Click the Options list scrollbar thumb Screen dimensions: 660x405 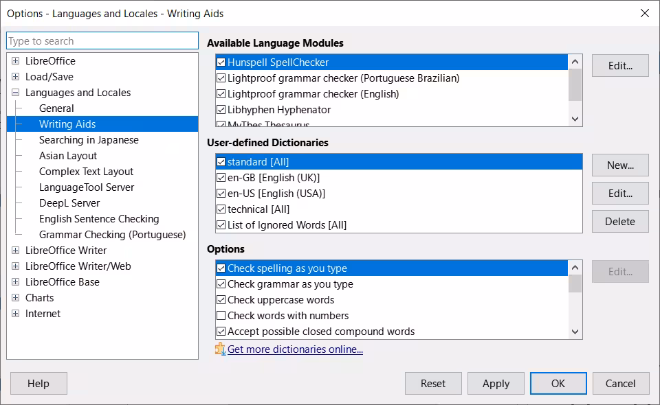[x=575, y=283]
